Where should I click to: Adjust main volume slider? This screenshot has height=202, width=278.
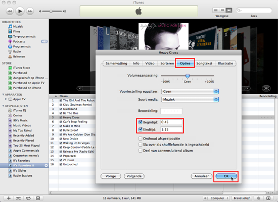(51, 11)
